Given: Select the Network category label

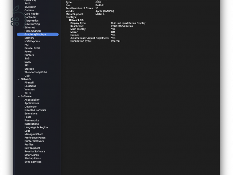Looking at the screenshot, I should (x=26, y=79).
